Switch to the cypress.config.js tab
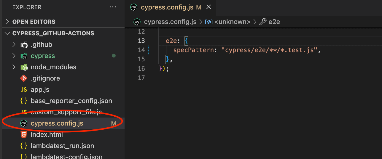The image size is (382, 159). click(167, 7)
